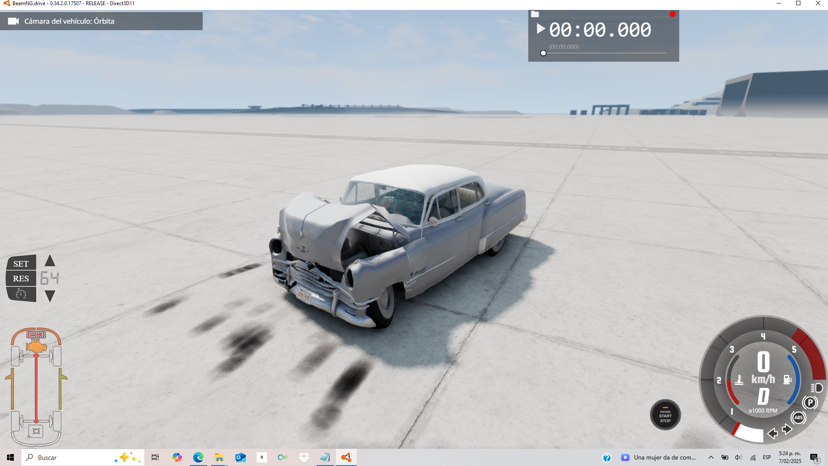Click the damaged engine icon in damage app
Image resolution: width=828 pixels, height=466 pixels.
(x=36, y=346)
